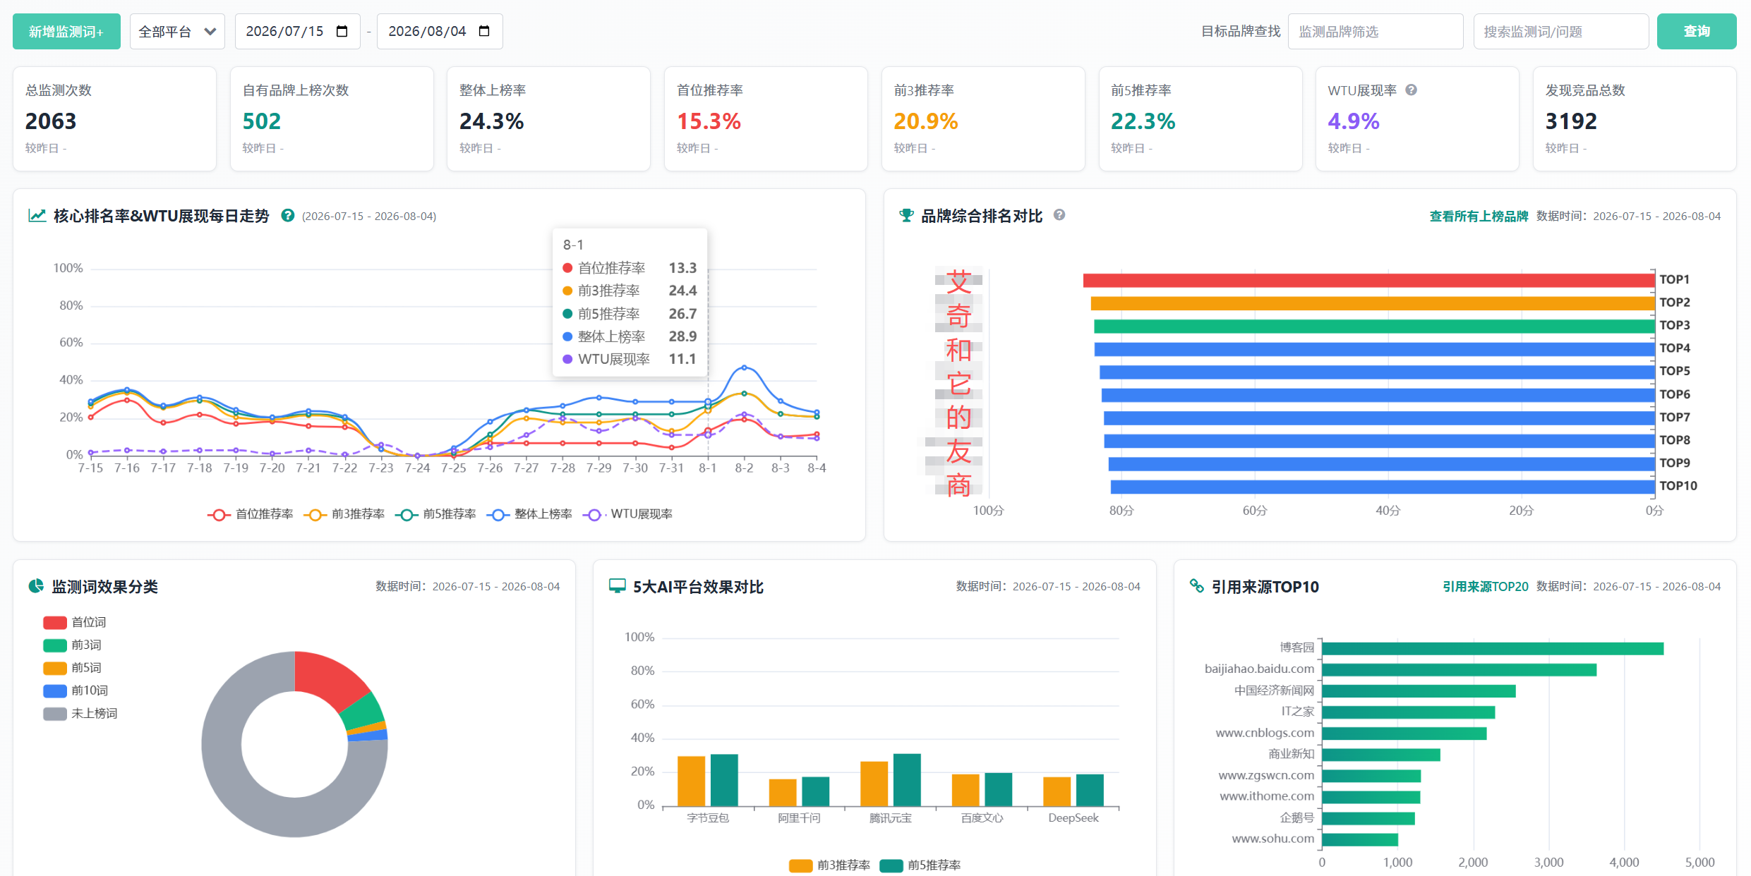Image resolution: width=1751 pixels, height=876 pixels.
Task: Click the link icon beside 引用来源TOP10
Action: 1196,585
